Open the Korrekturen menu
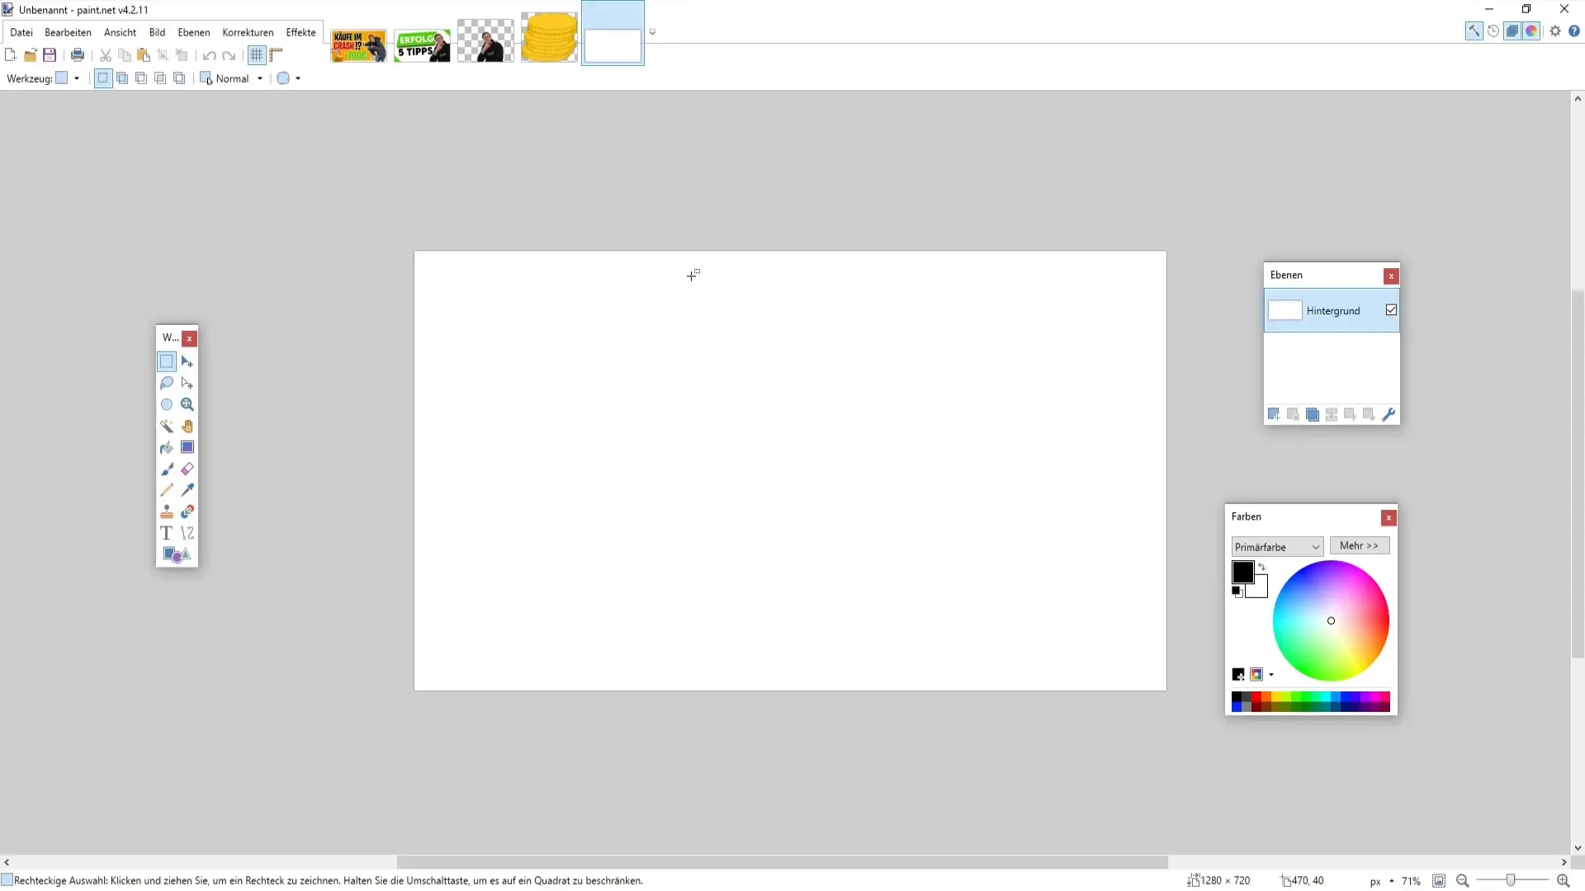The image size is (1585, 891). click(x=248, y=32)
